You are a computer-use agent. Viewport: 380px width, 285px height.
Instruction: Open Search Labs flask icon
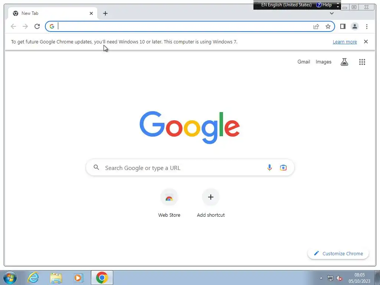[x=344, y=62]
